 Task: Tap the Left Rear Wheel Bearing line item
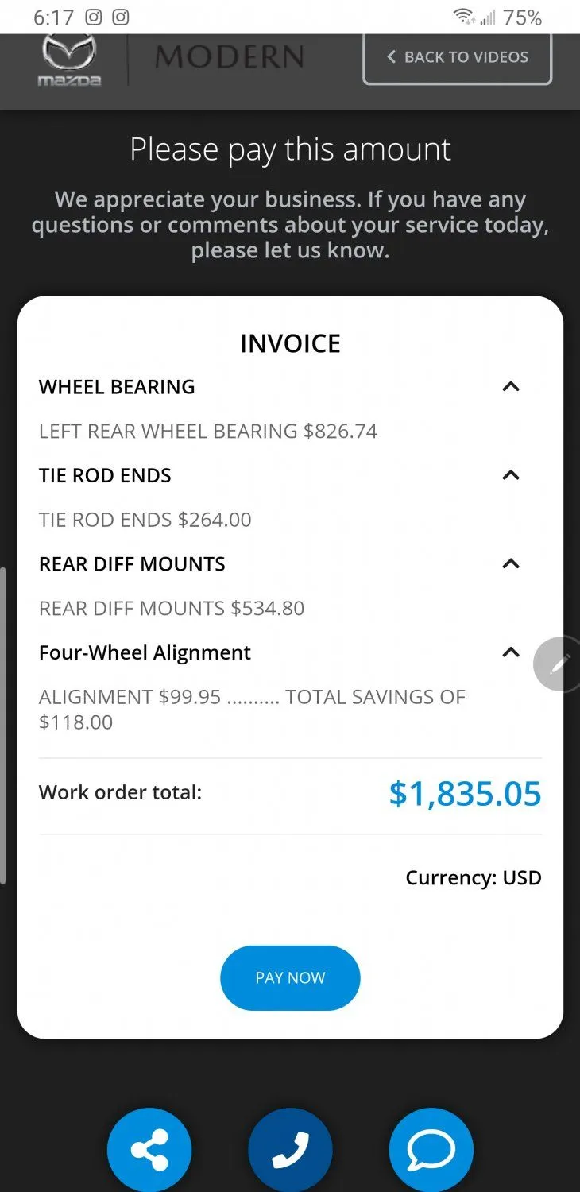pyautogui.click(x=208, y=432)
